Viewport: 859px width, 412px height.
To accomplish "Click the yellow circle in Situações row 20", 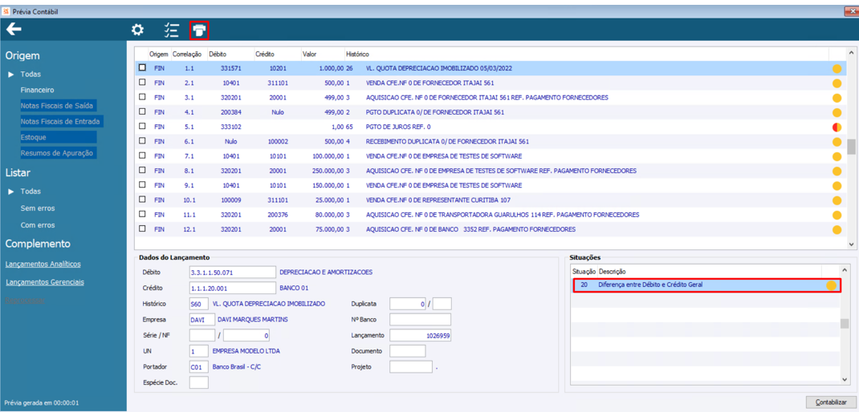I will click(831, 285).
